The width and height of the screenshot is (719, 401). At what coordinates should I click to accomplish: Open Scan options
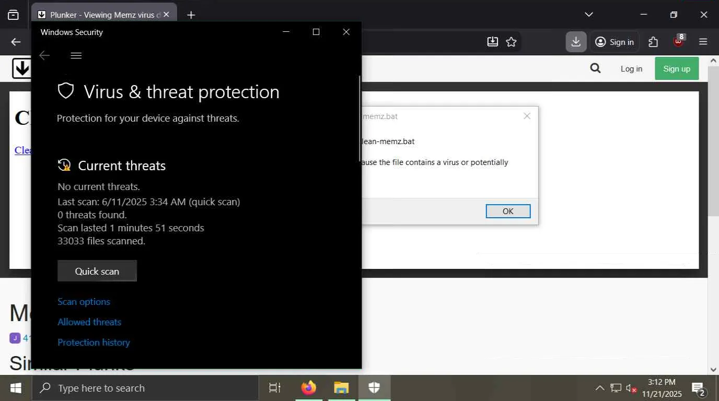click(x=84, y=302)
